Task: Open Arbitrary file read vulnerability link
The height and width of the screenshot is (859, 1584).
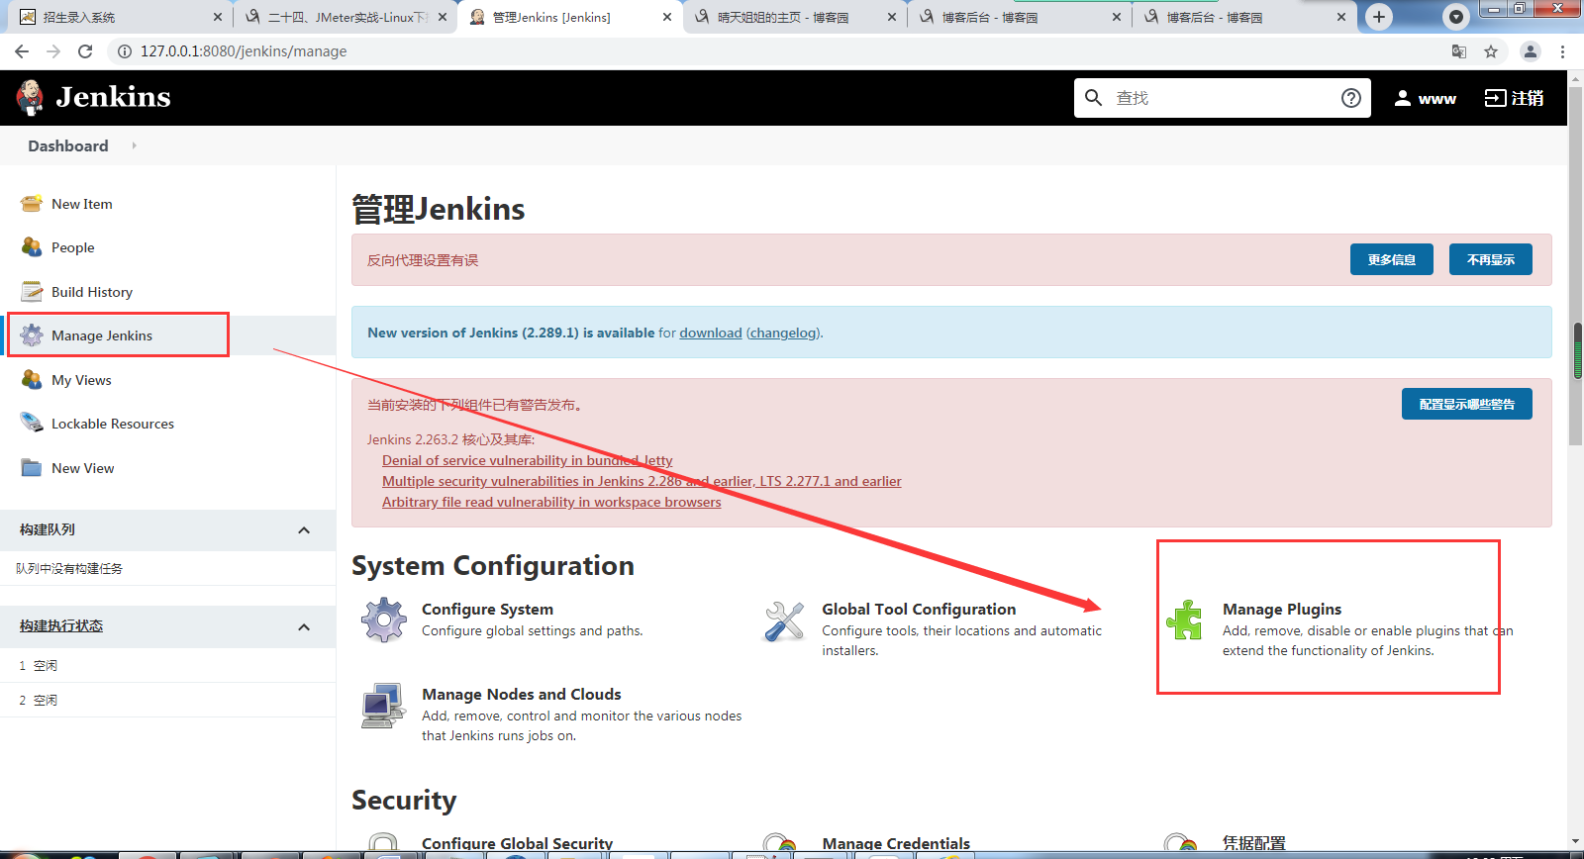Action: pos(551,502)
